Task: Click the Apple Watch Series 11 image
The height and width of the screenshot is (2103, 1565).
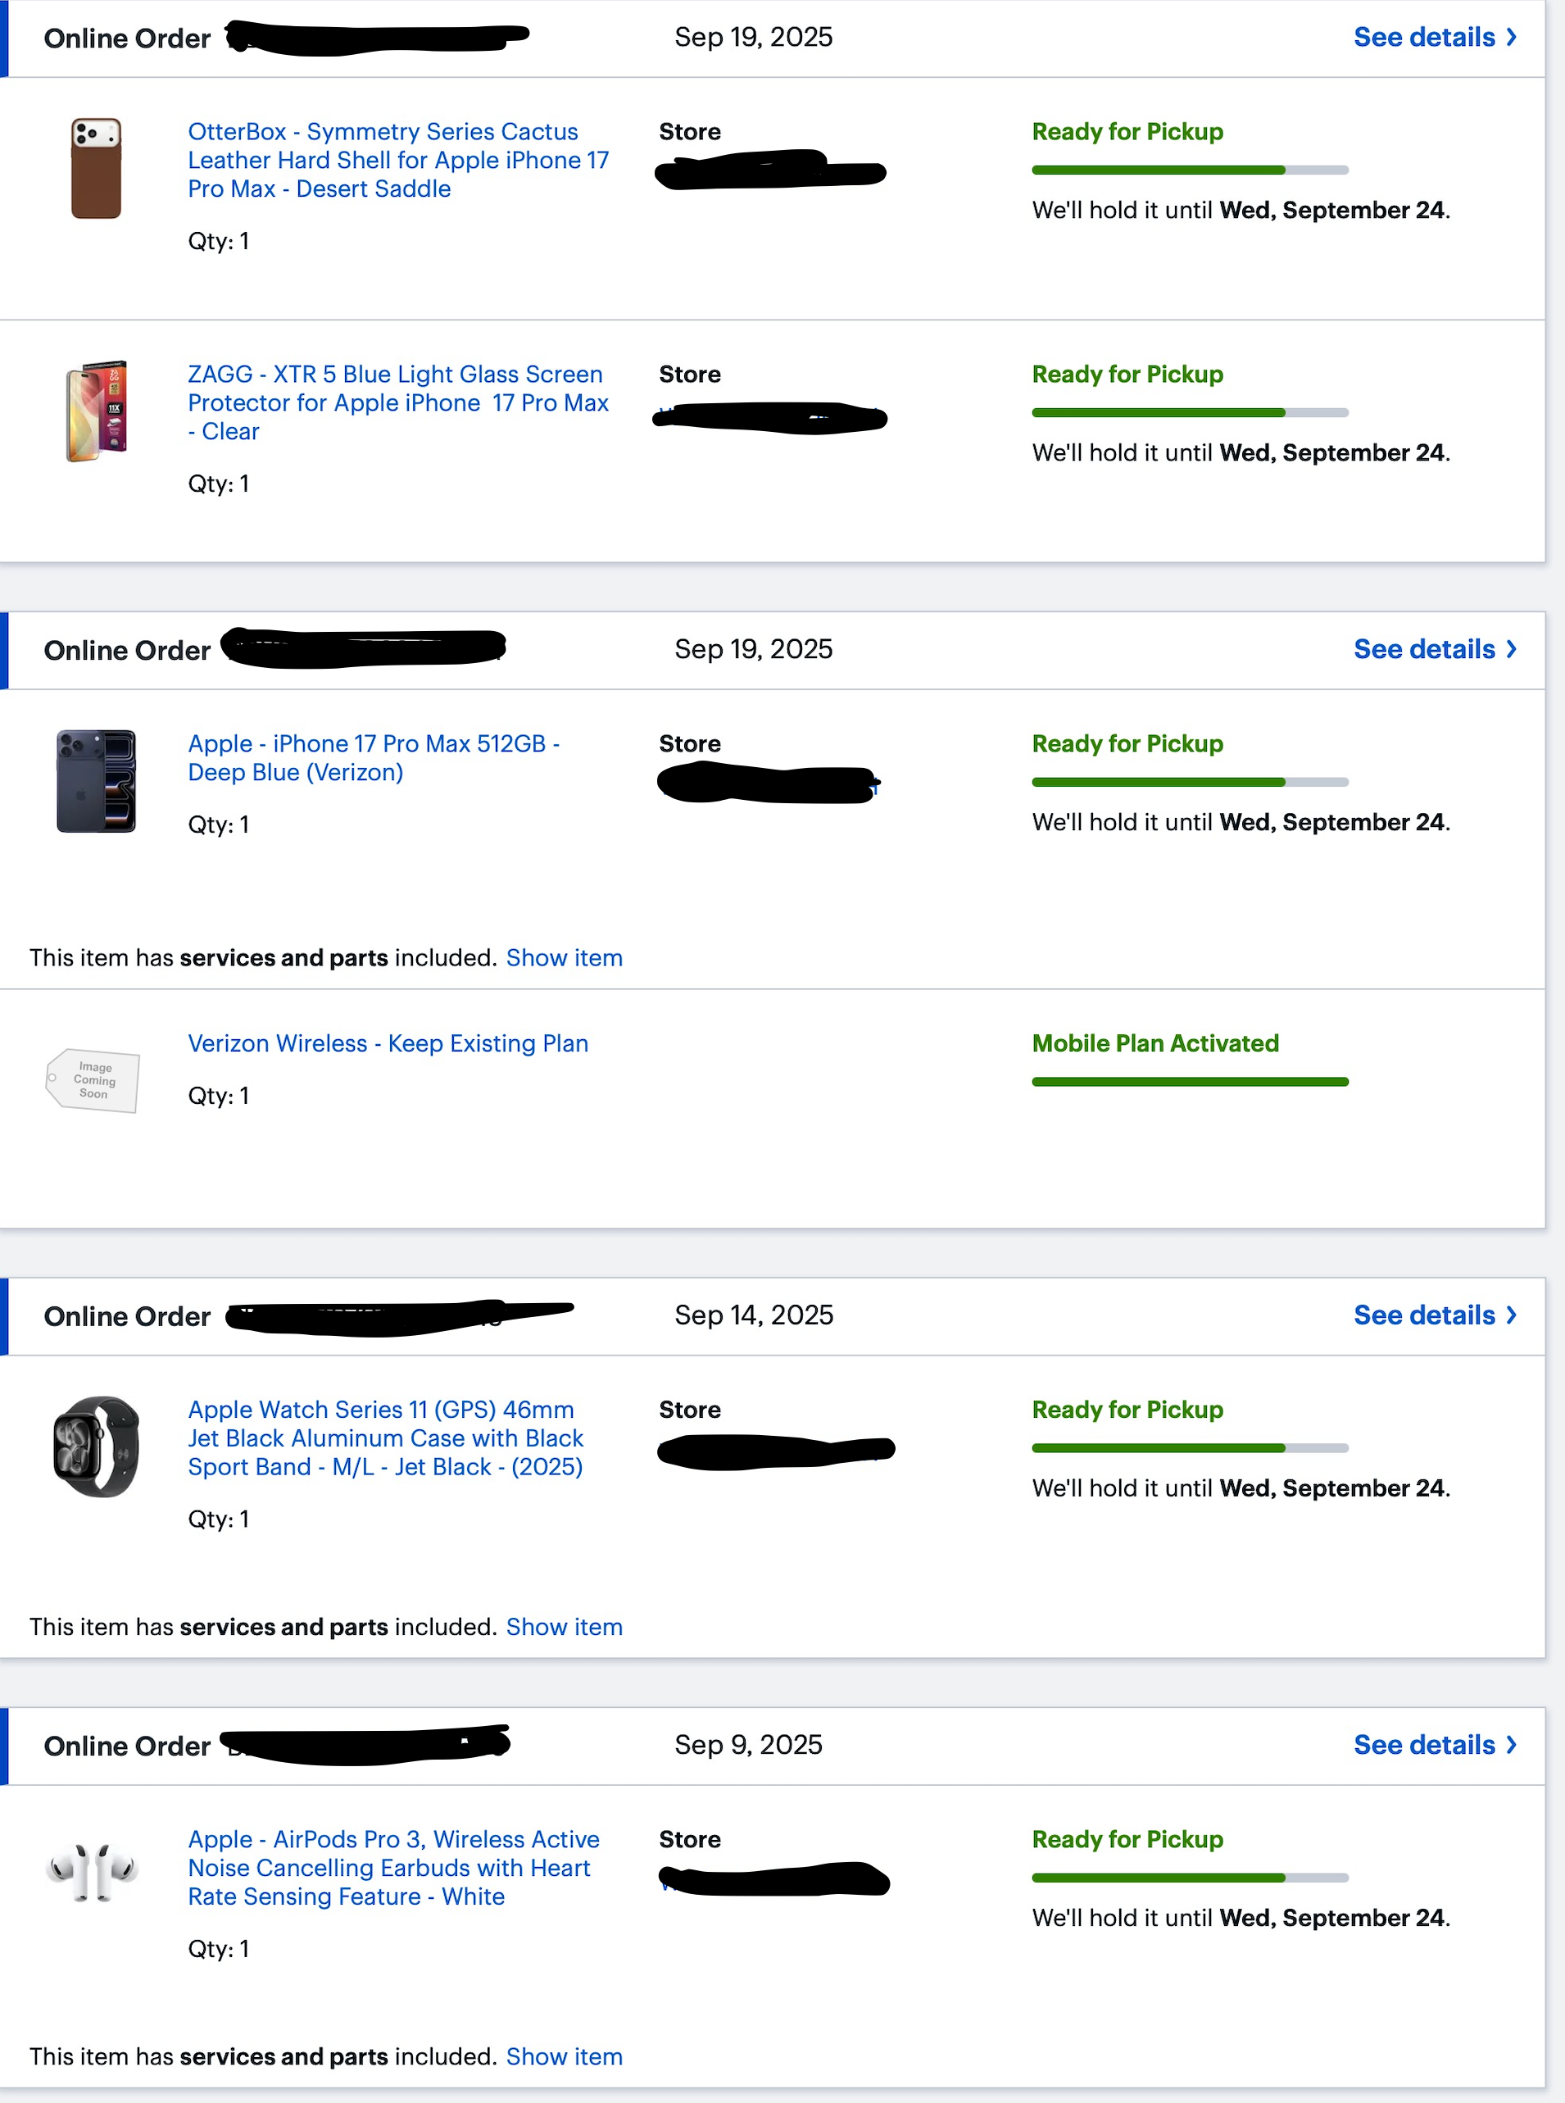Action: (x=96, y=1446)
